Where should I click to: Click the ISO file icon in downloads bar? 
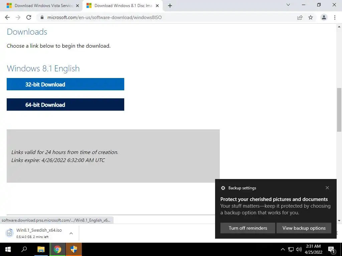[x=9, y=233]
